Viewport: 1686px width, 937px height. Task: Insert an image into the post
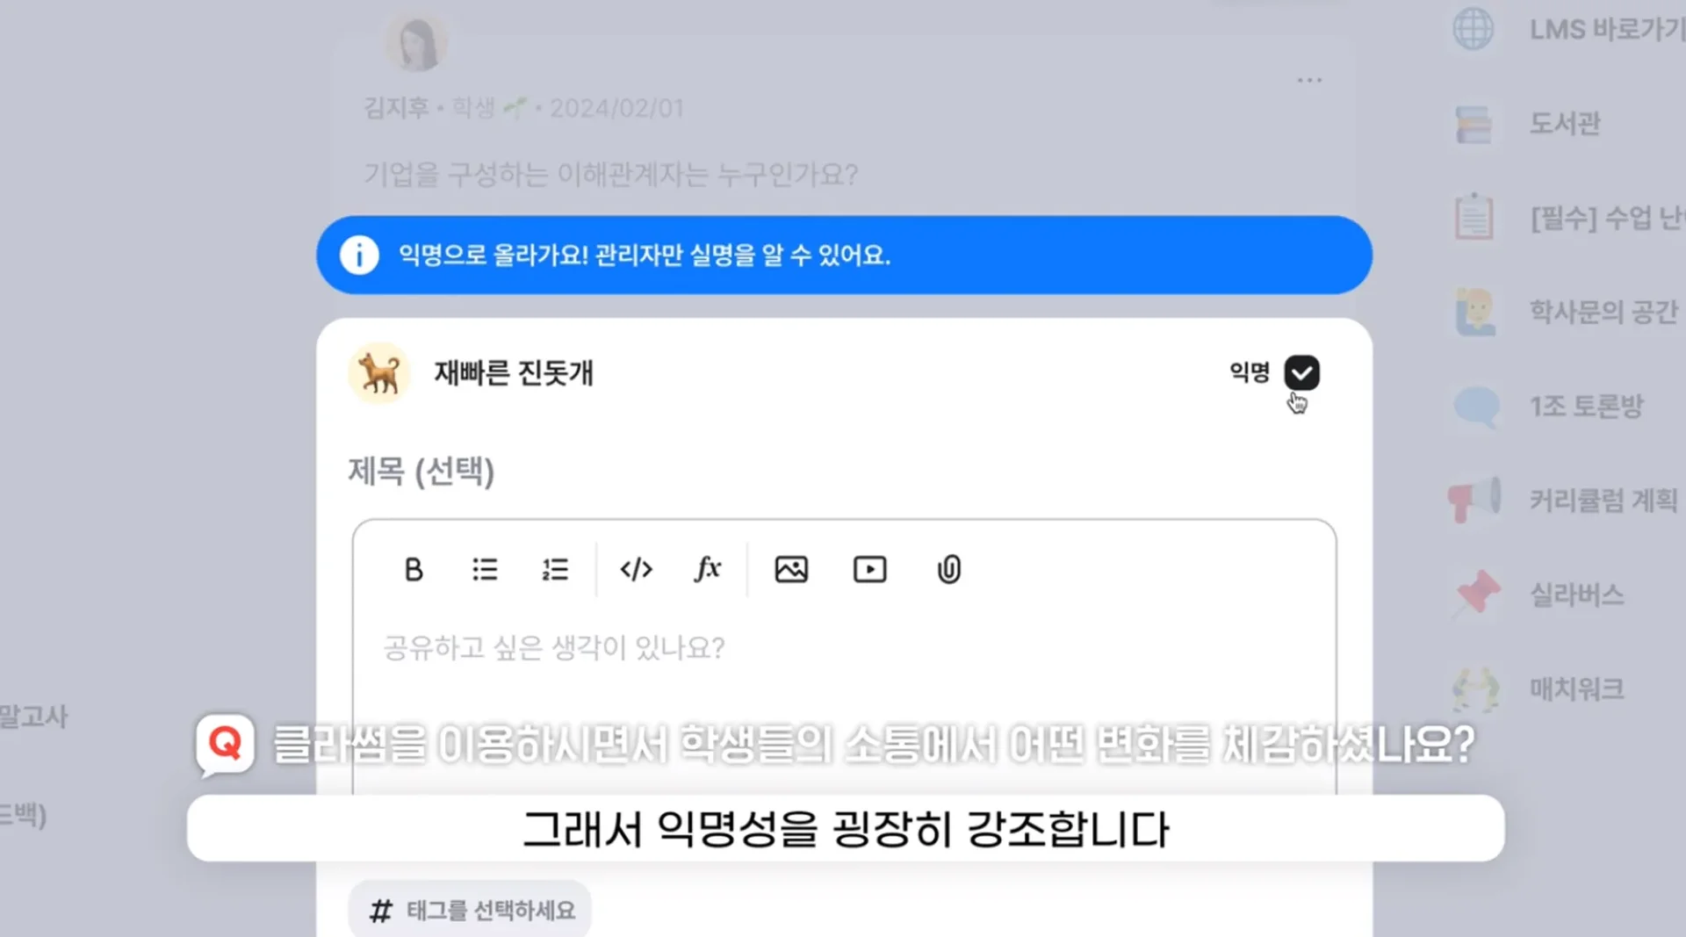pyautogui.click(x=791, y=570)
